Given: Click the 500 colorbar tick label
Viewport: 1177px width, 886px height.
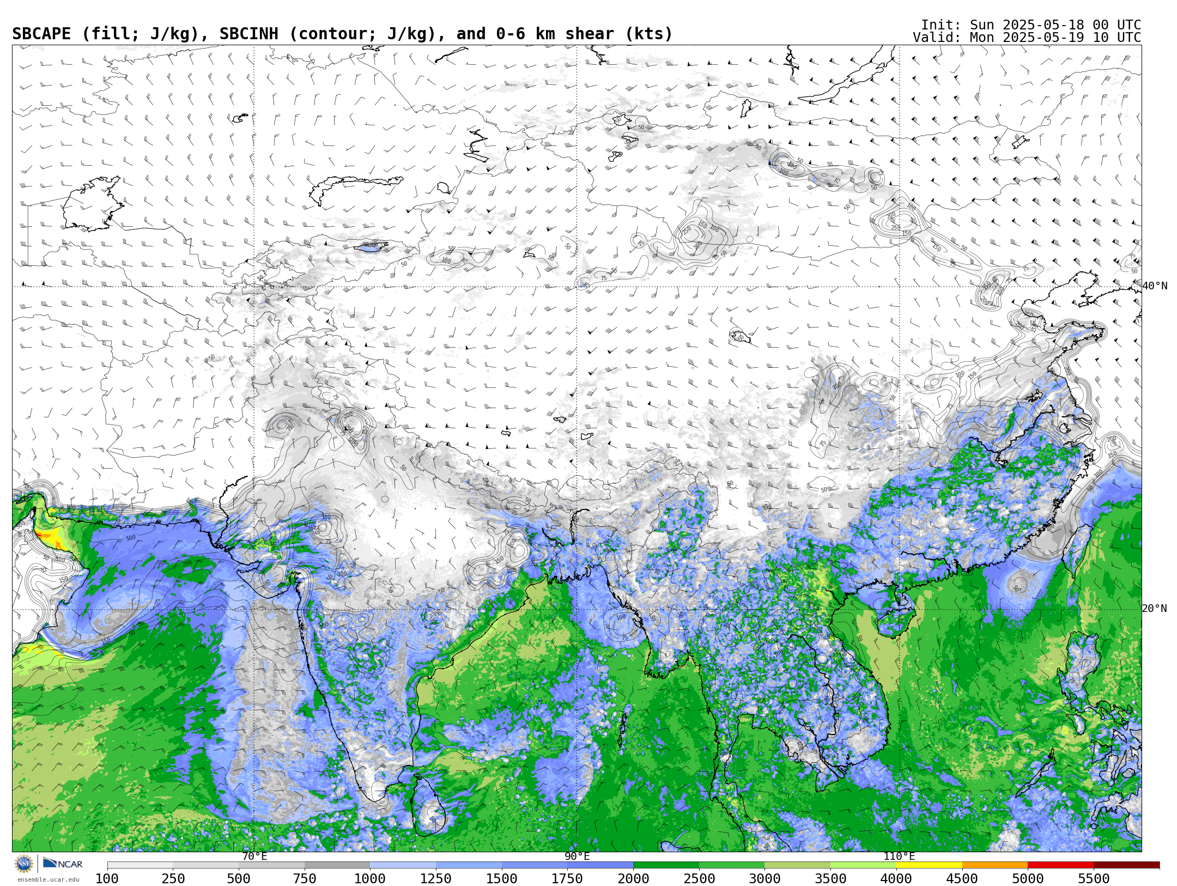Looking at the screenshot, I should pos(239,879).
